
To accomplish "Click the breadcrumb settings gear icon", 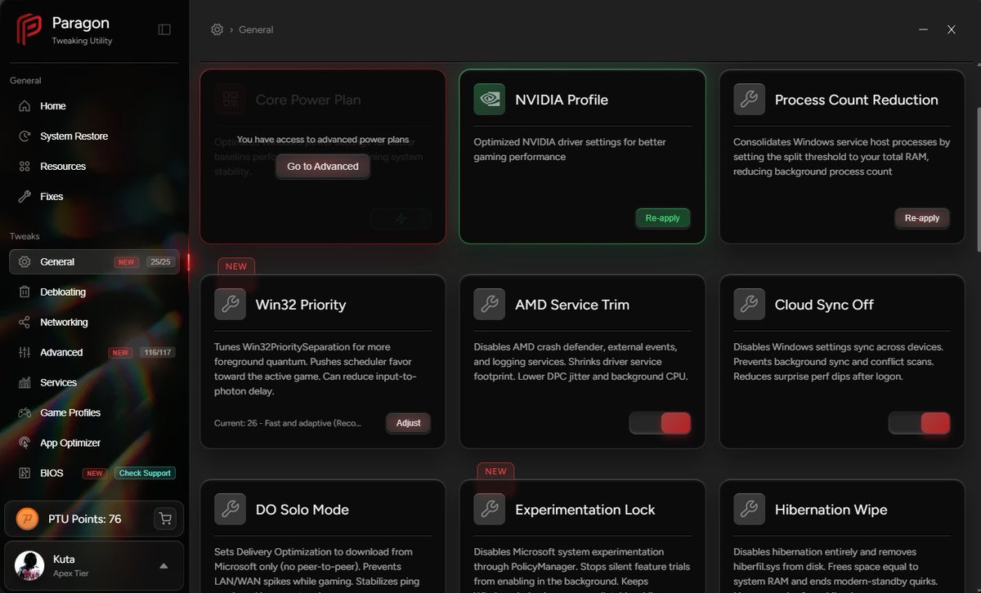I will tap(217, 29).
